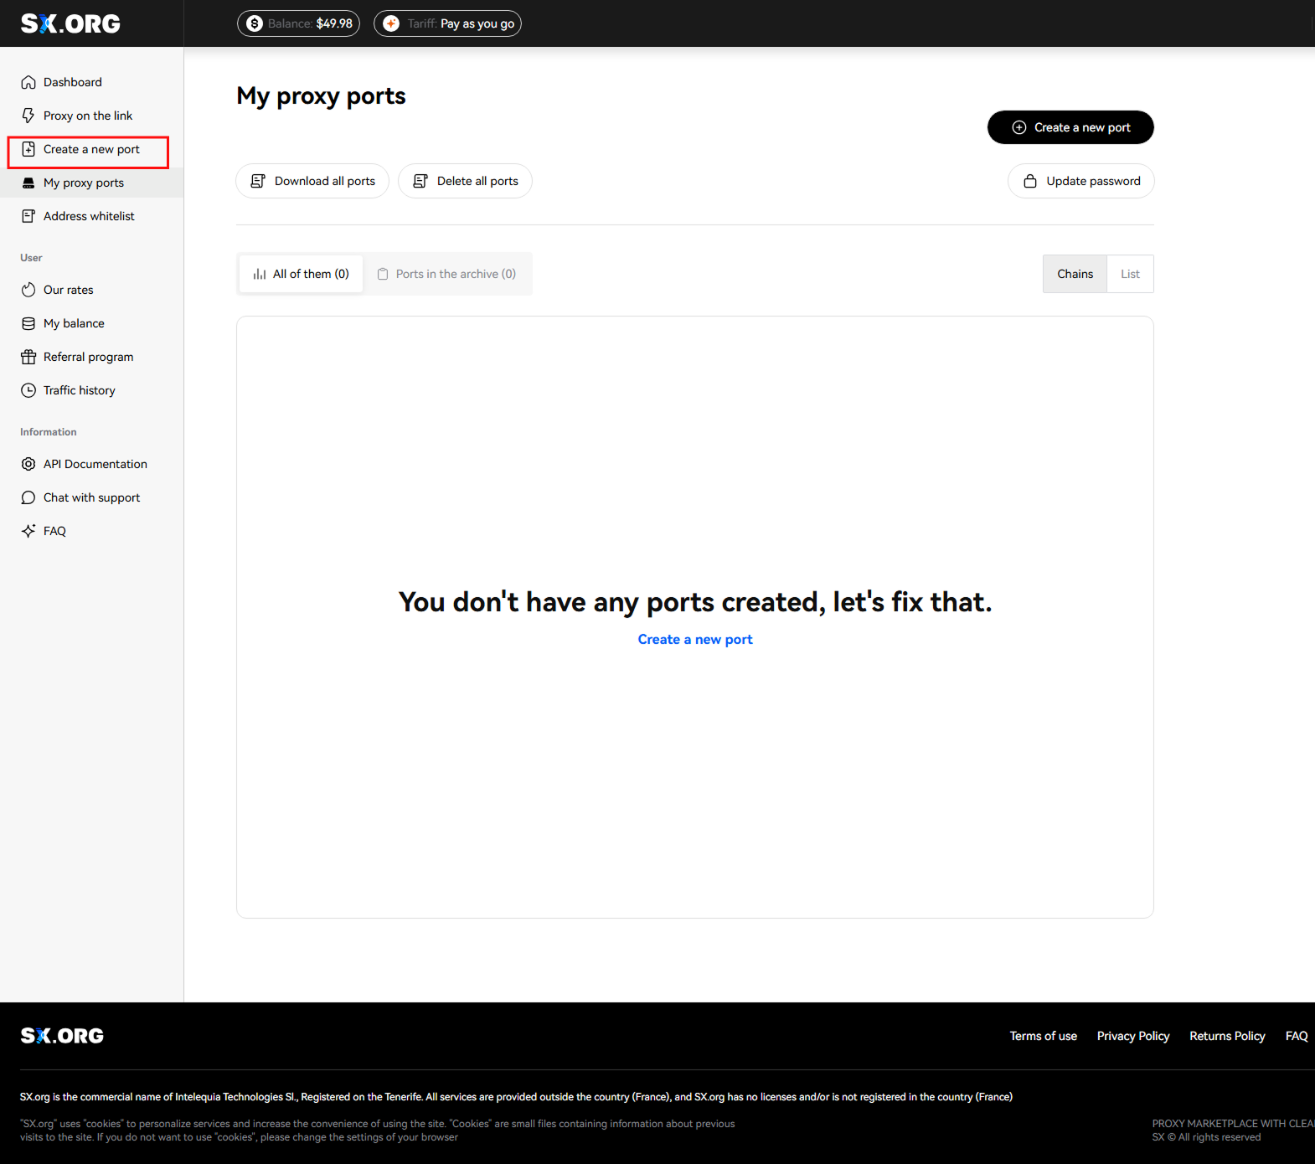Open the Ports in the archive tab

447,274
